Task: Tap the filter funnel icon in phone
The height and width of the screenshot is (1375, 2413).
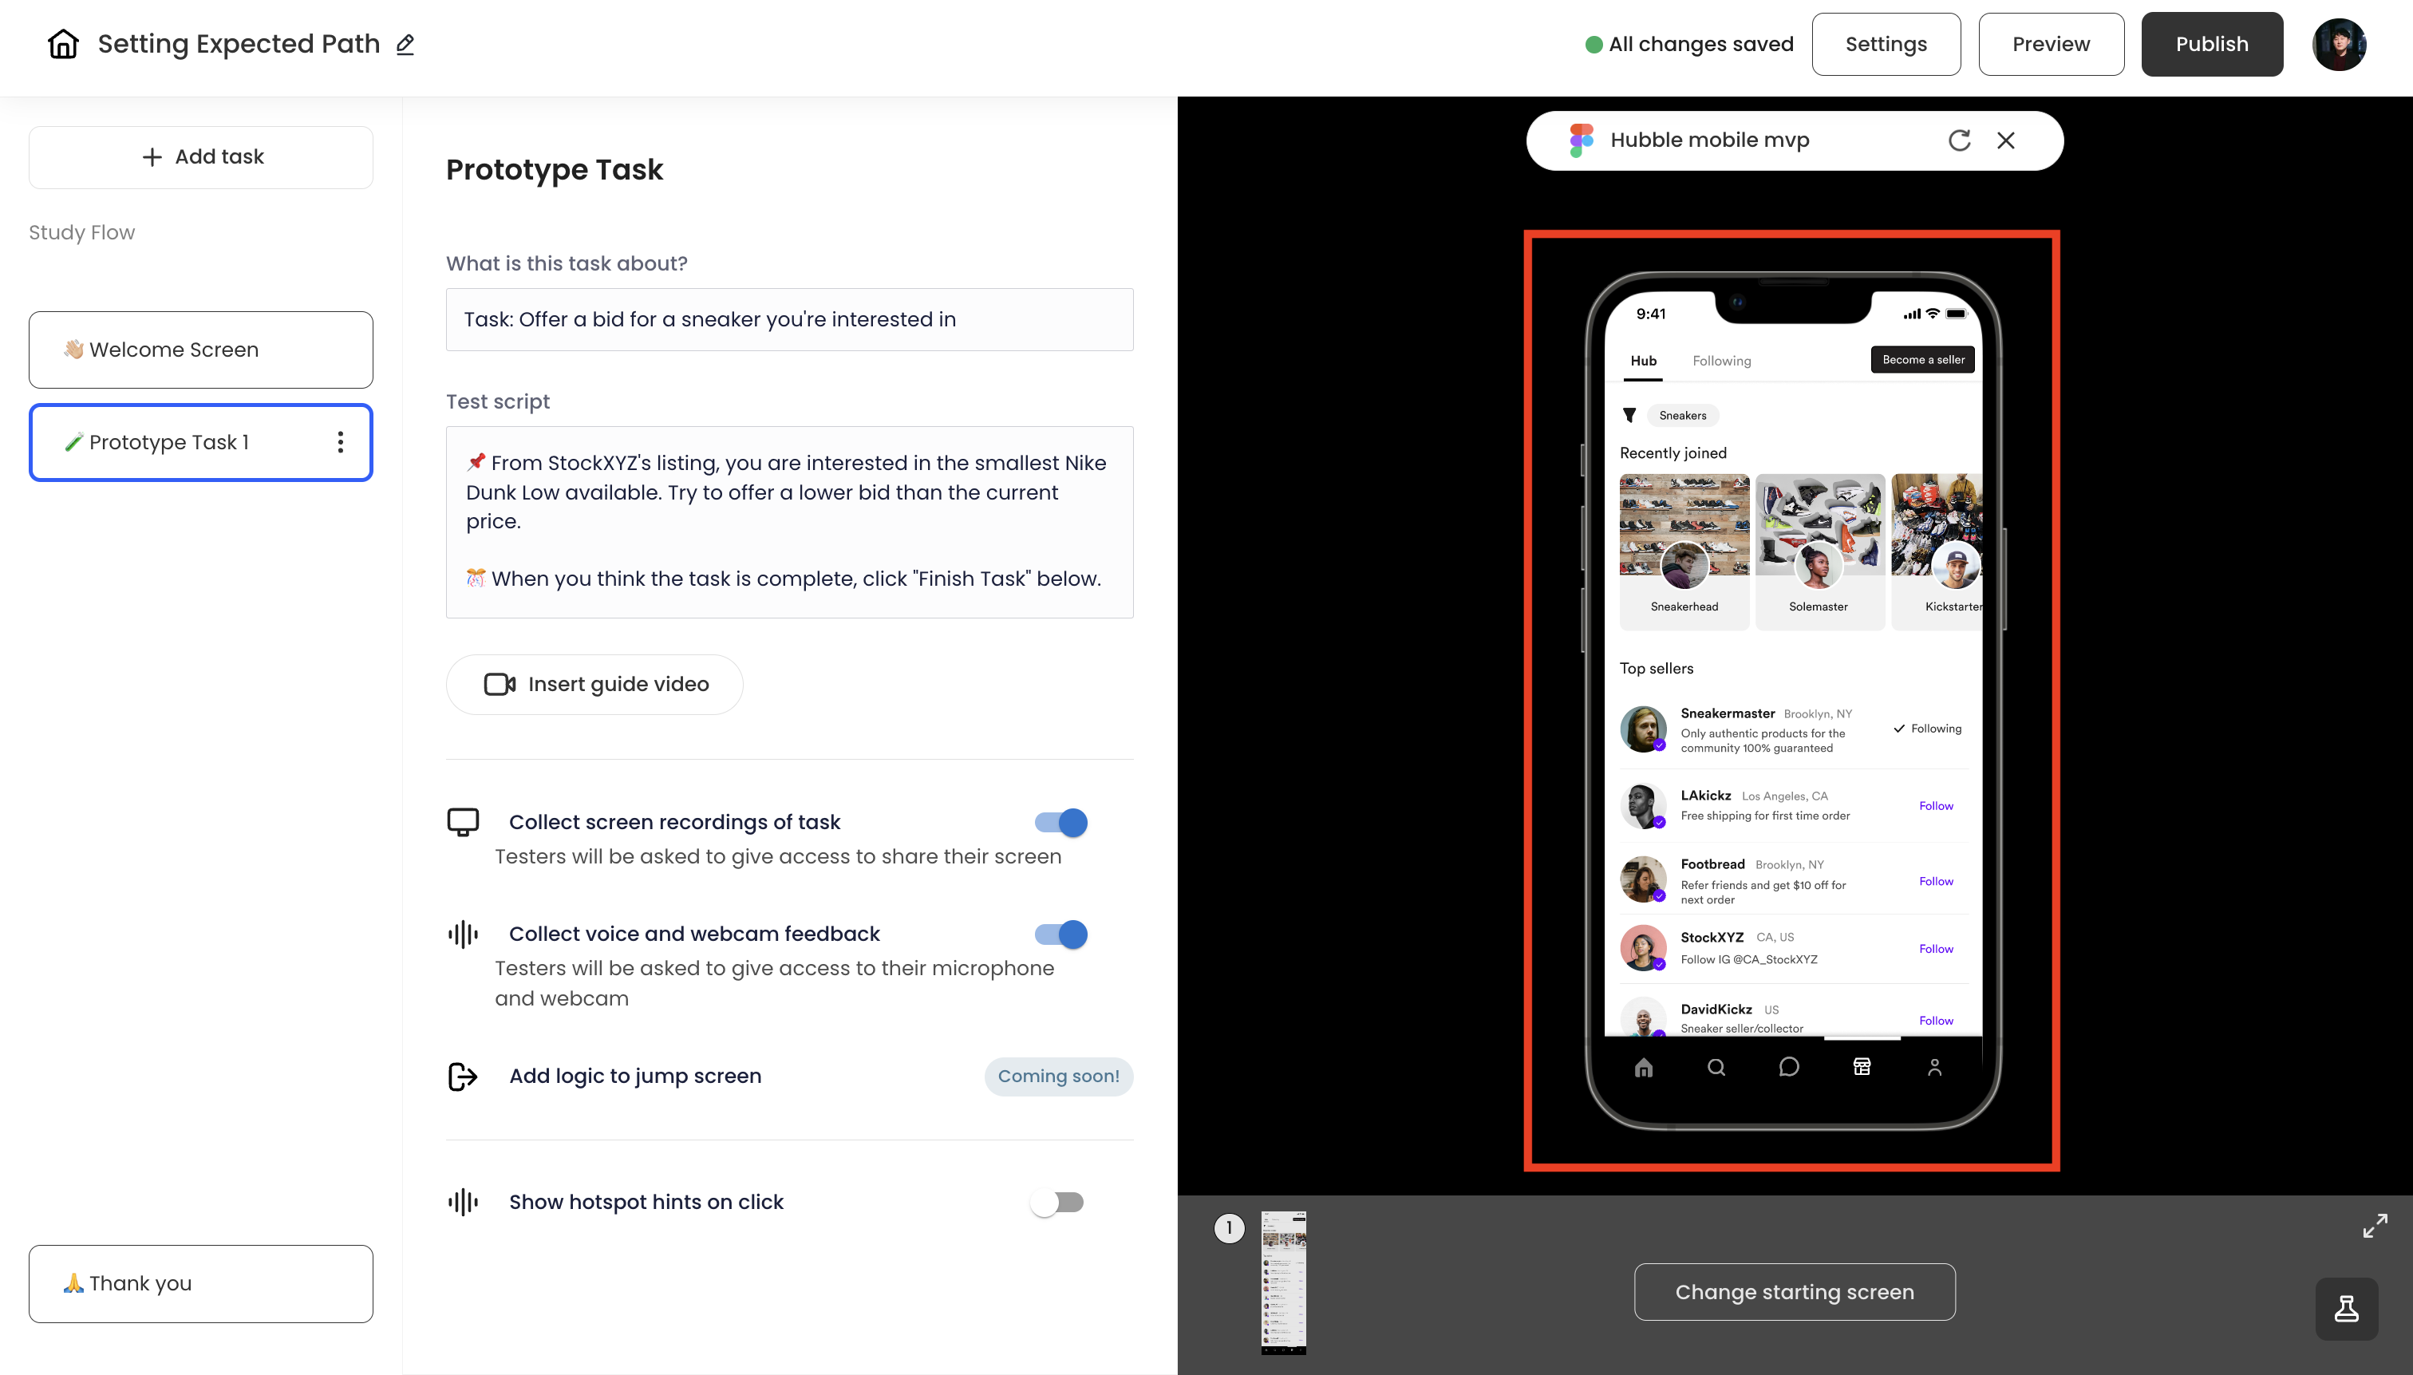Action: [x=1629, y=416]
